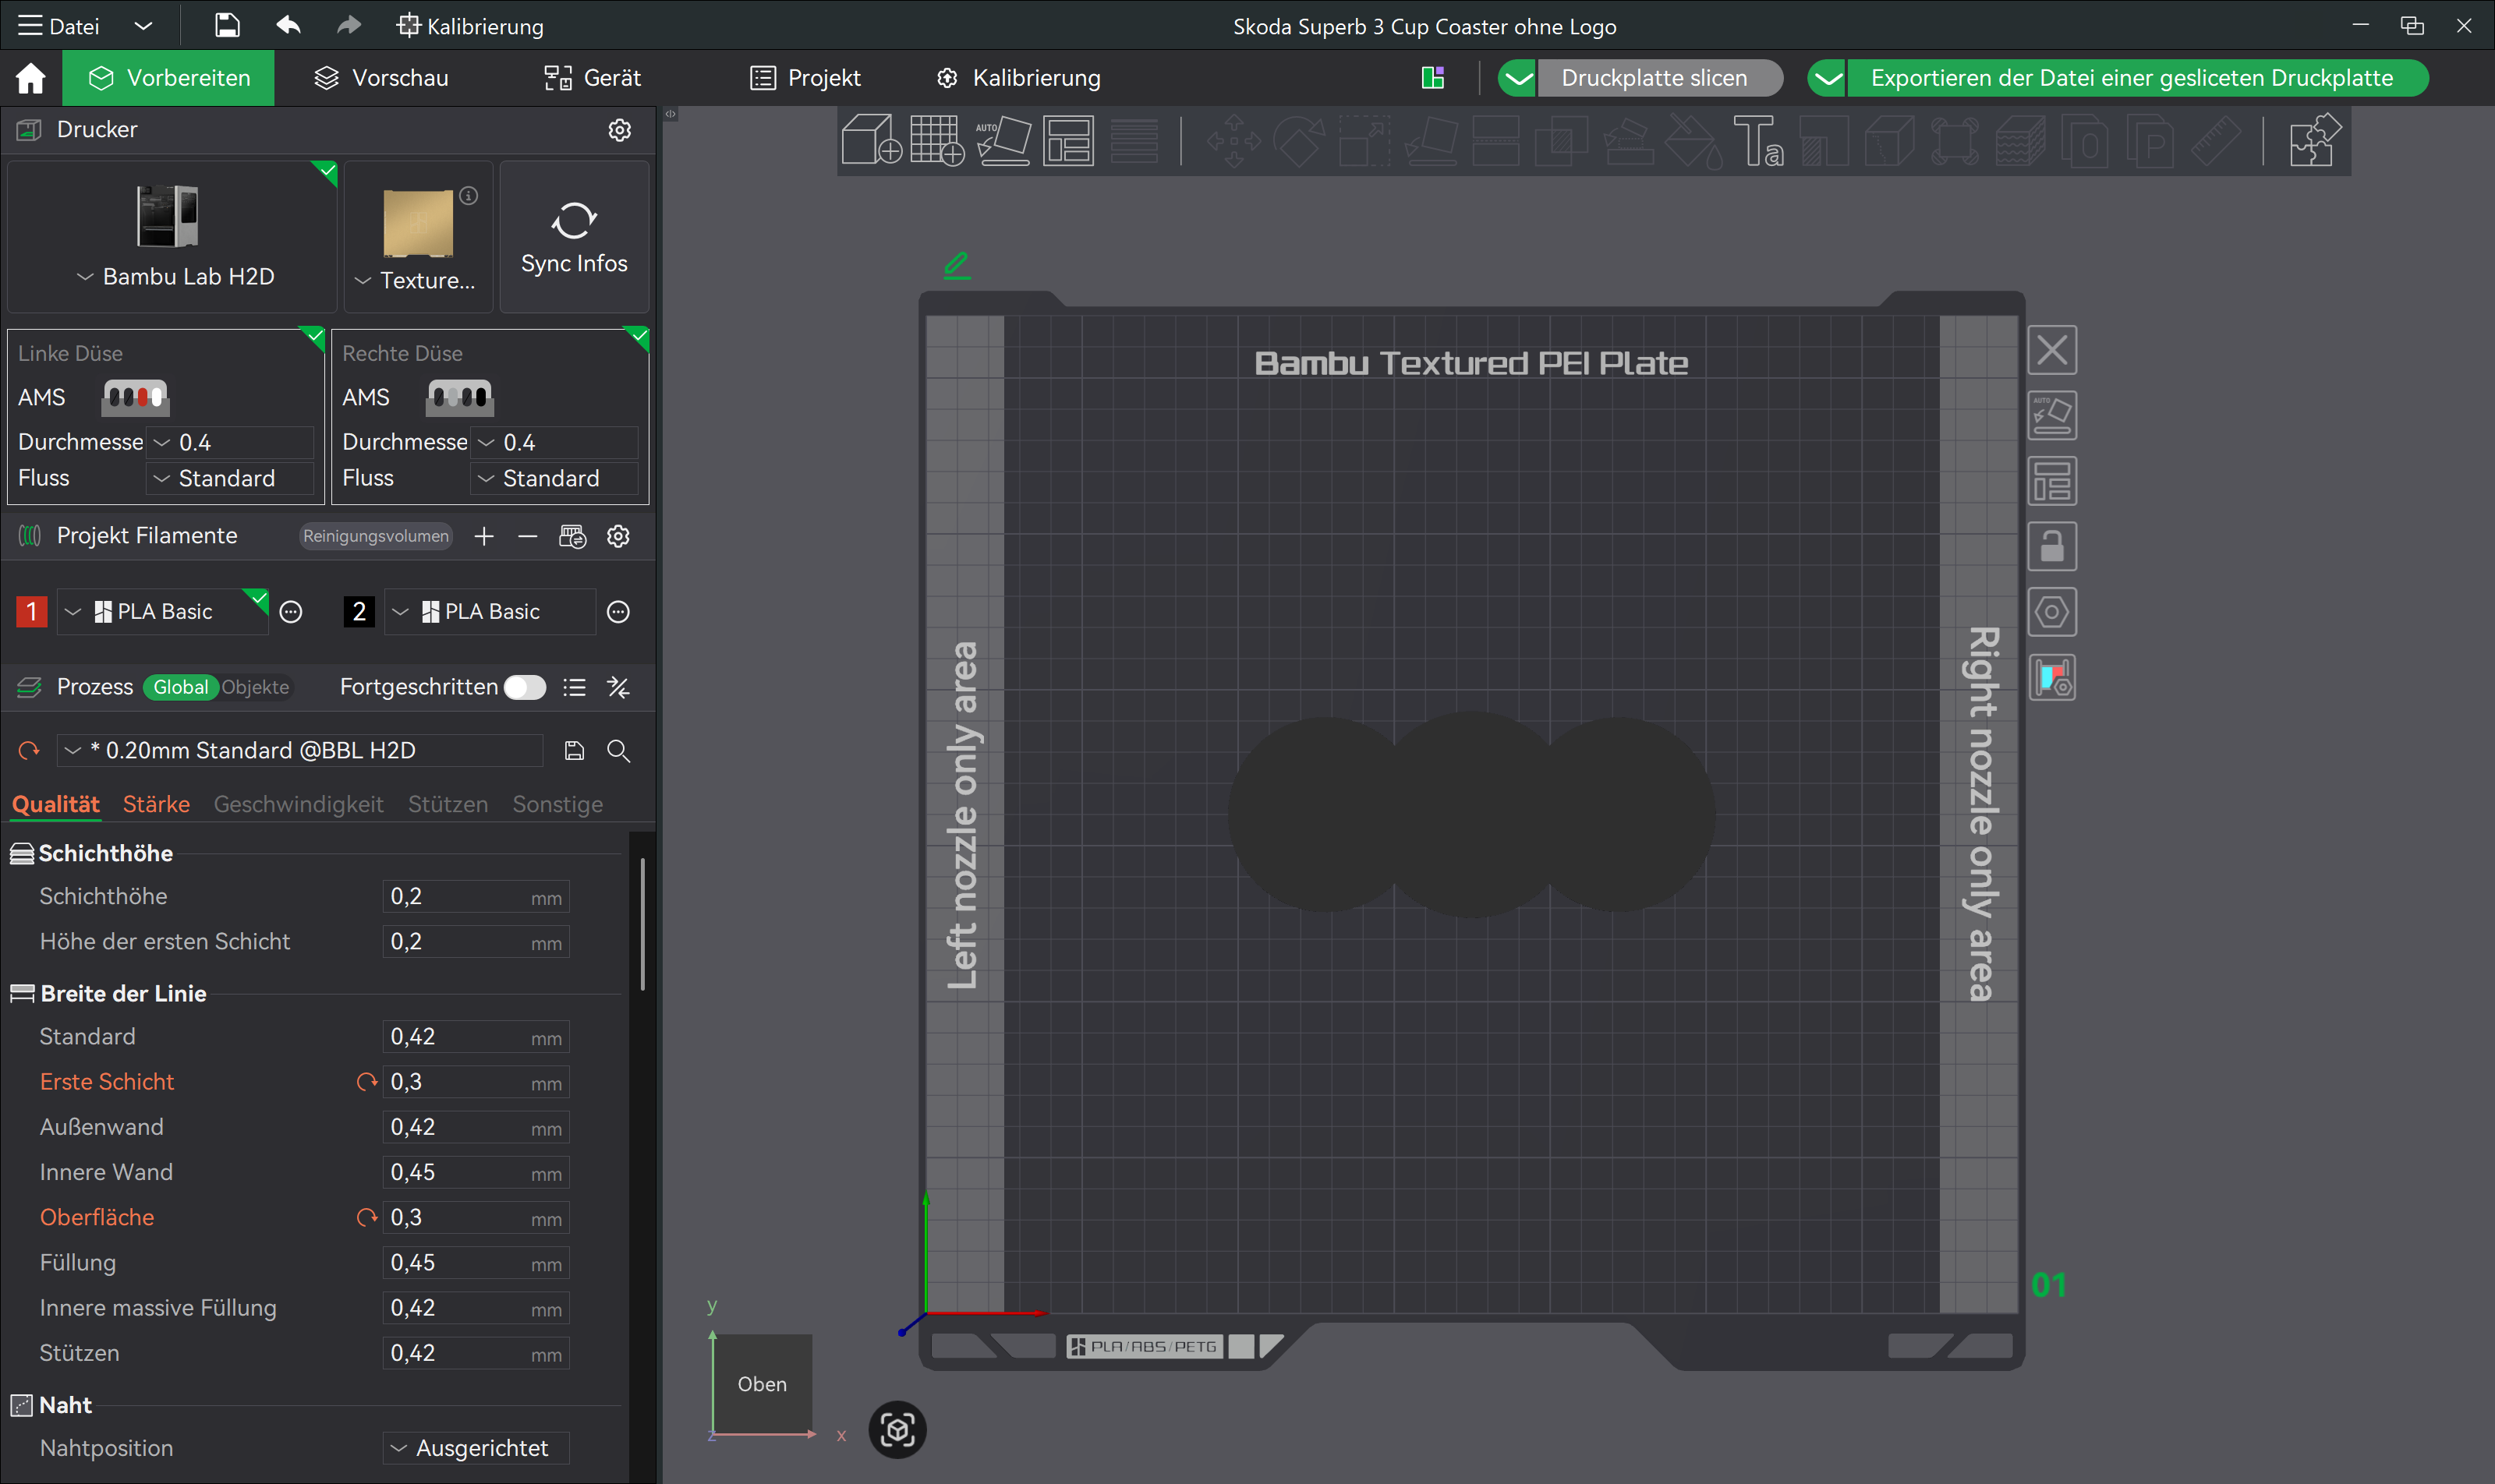Go to the Home screen
2495x1484 pixels.
pyautogui.click(x=30, y=78)
